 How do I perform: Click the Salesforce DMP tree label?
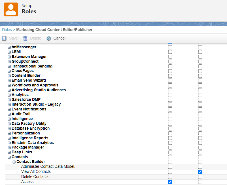pyautogui.click(x=26, y=100)
